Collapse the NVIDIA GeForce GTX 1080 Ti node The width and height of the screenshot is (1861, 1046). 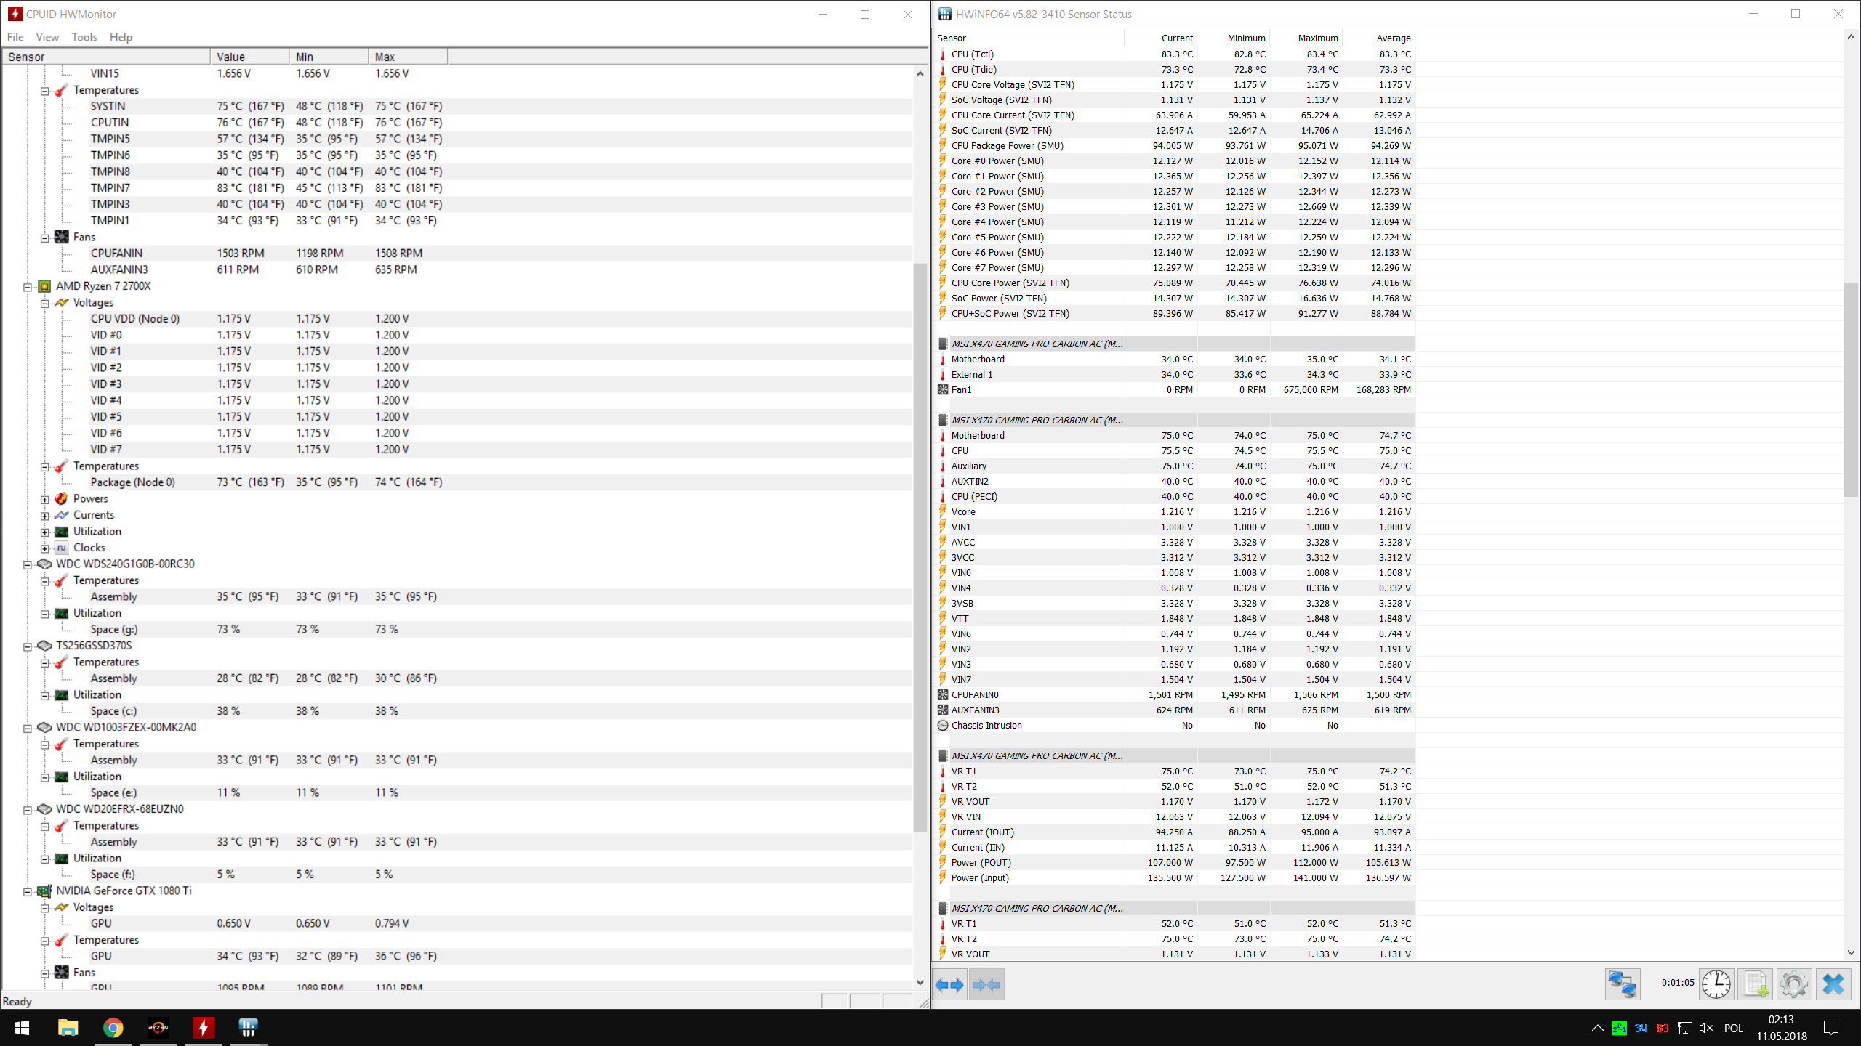(28, 891)
